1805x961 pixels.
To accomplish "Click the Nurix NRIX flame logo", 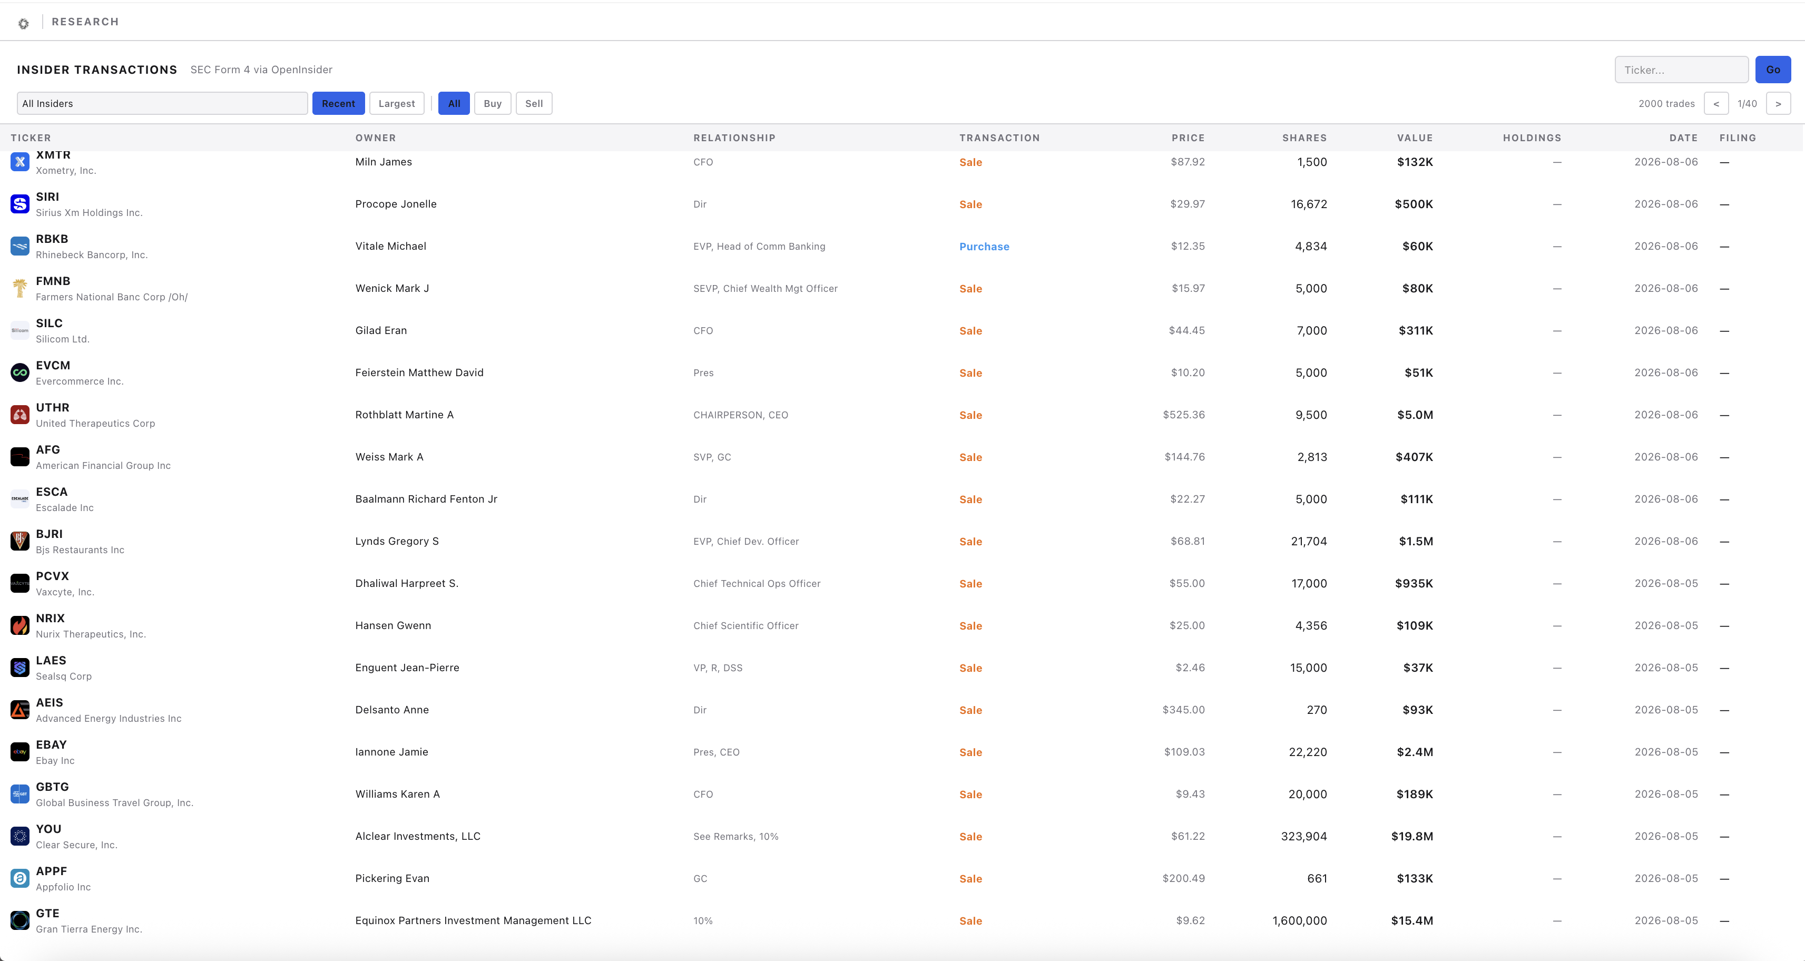I will pyautogui.click(x=19, y=625).
